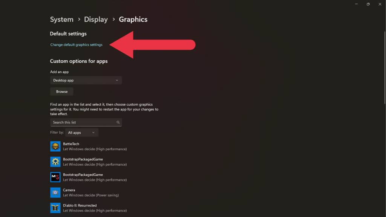This screenshot has width=386, height=217.
Task: Expand the All apps filter dropdown
Action: 82,133
